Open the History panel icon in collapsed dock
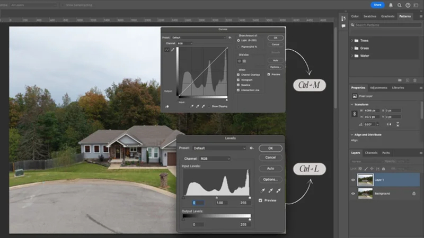The image size is (424, 238). 343,19
